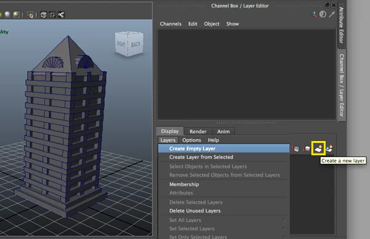Click the X-ray joints branching icon
Viewport: 370px width, 239px height.
pos(61,15)
